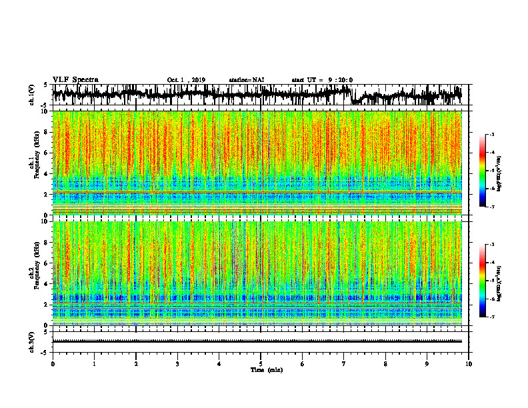Click the ch.2 spectrogram color scale bar
Image resolution: width=528 pixels, height=408 pixels.
[x=482, y=281]
